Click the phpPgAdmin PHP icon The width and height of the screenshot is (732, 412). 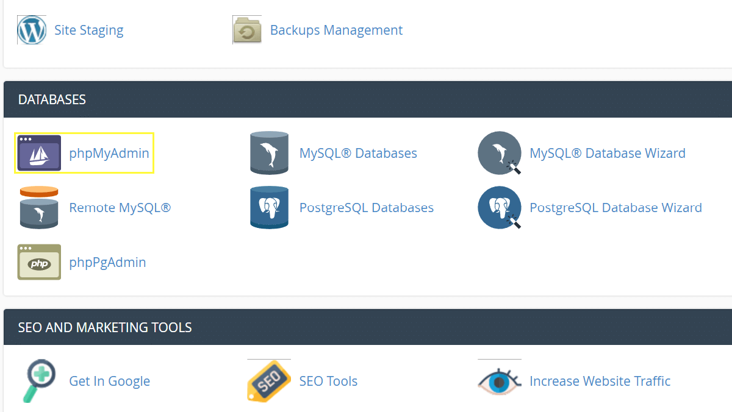(x=39, y=262)
